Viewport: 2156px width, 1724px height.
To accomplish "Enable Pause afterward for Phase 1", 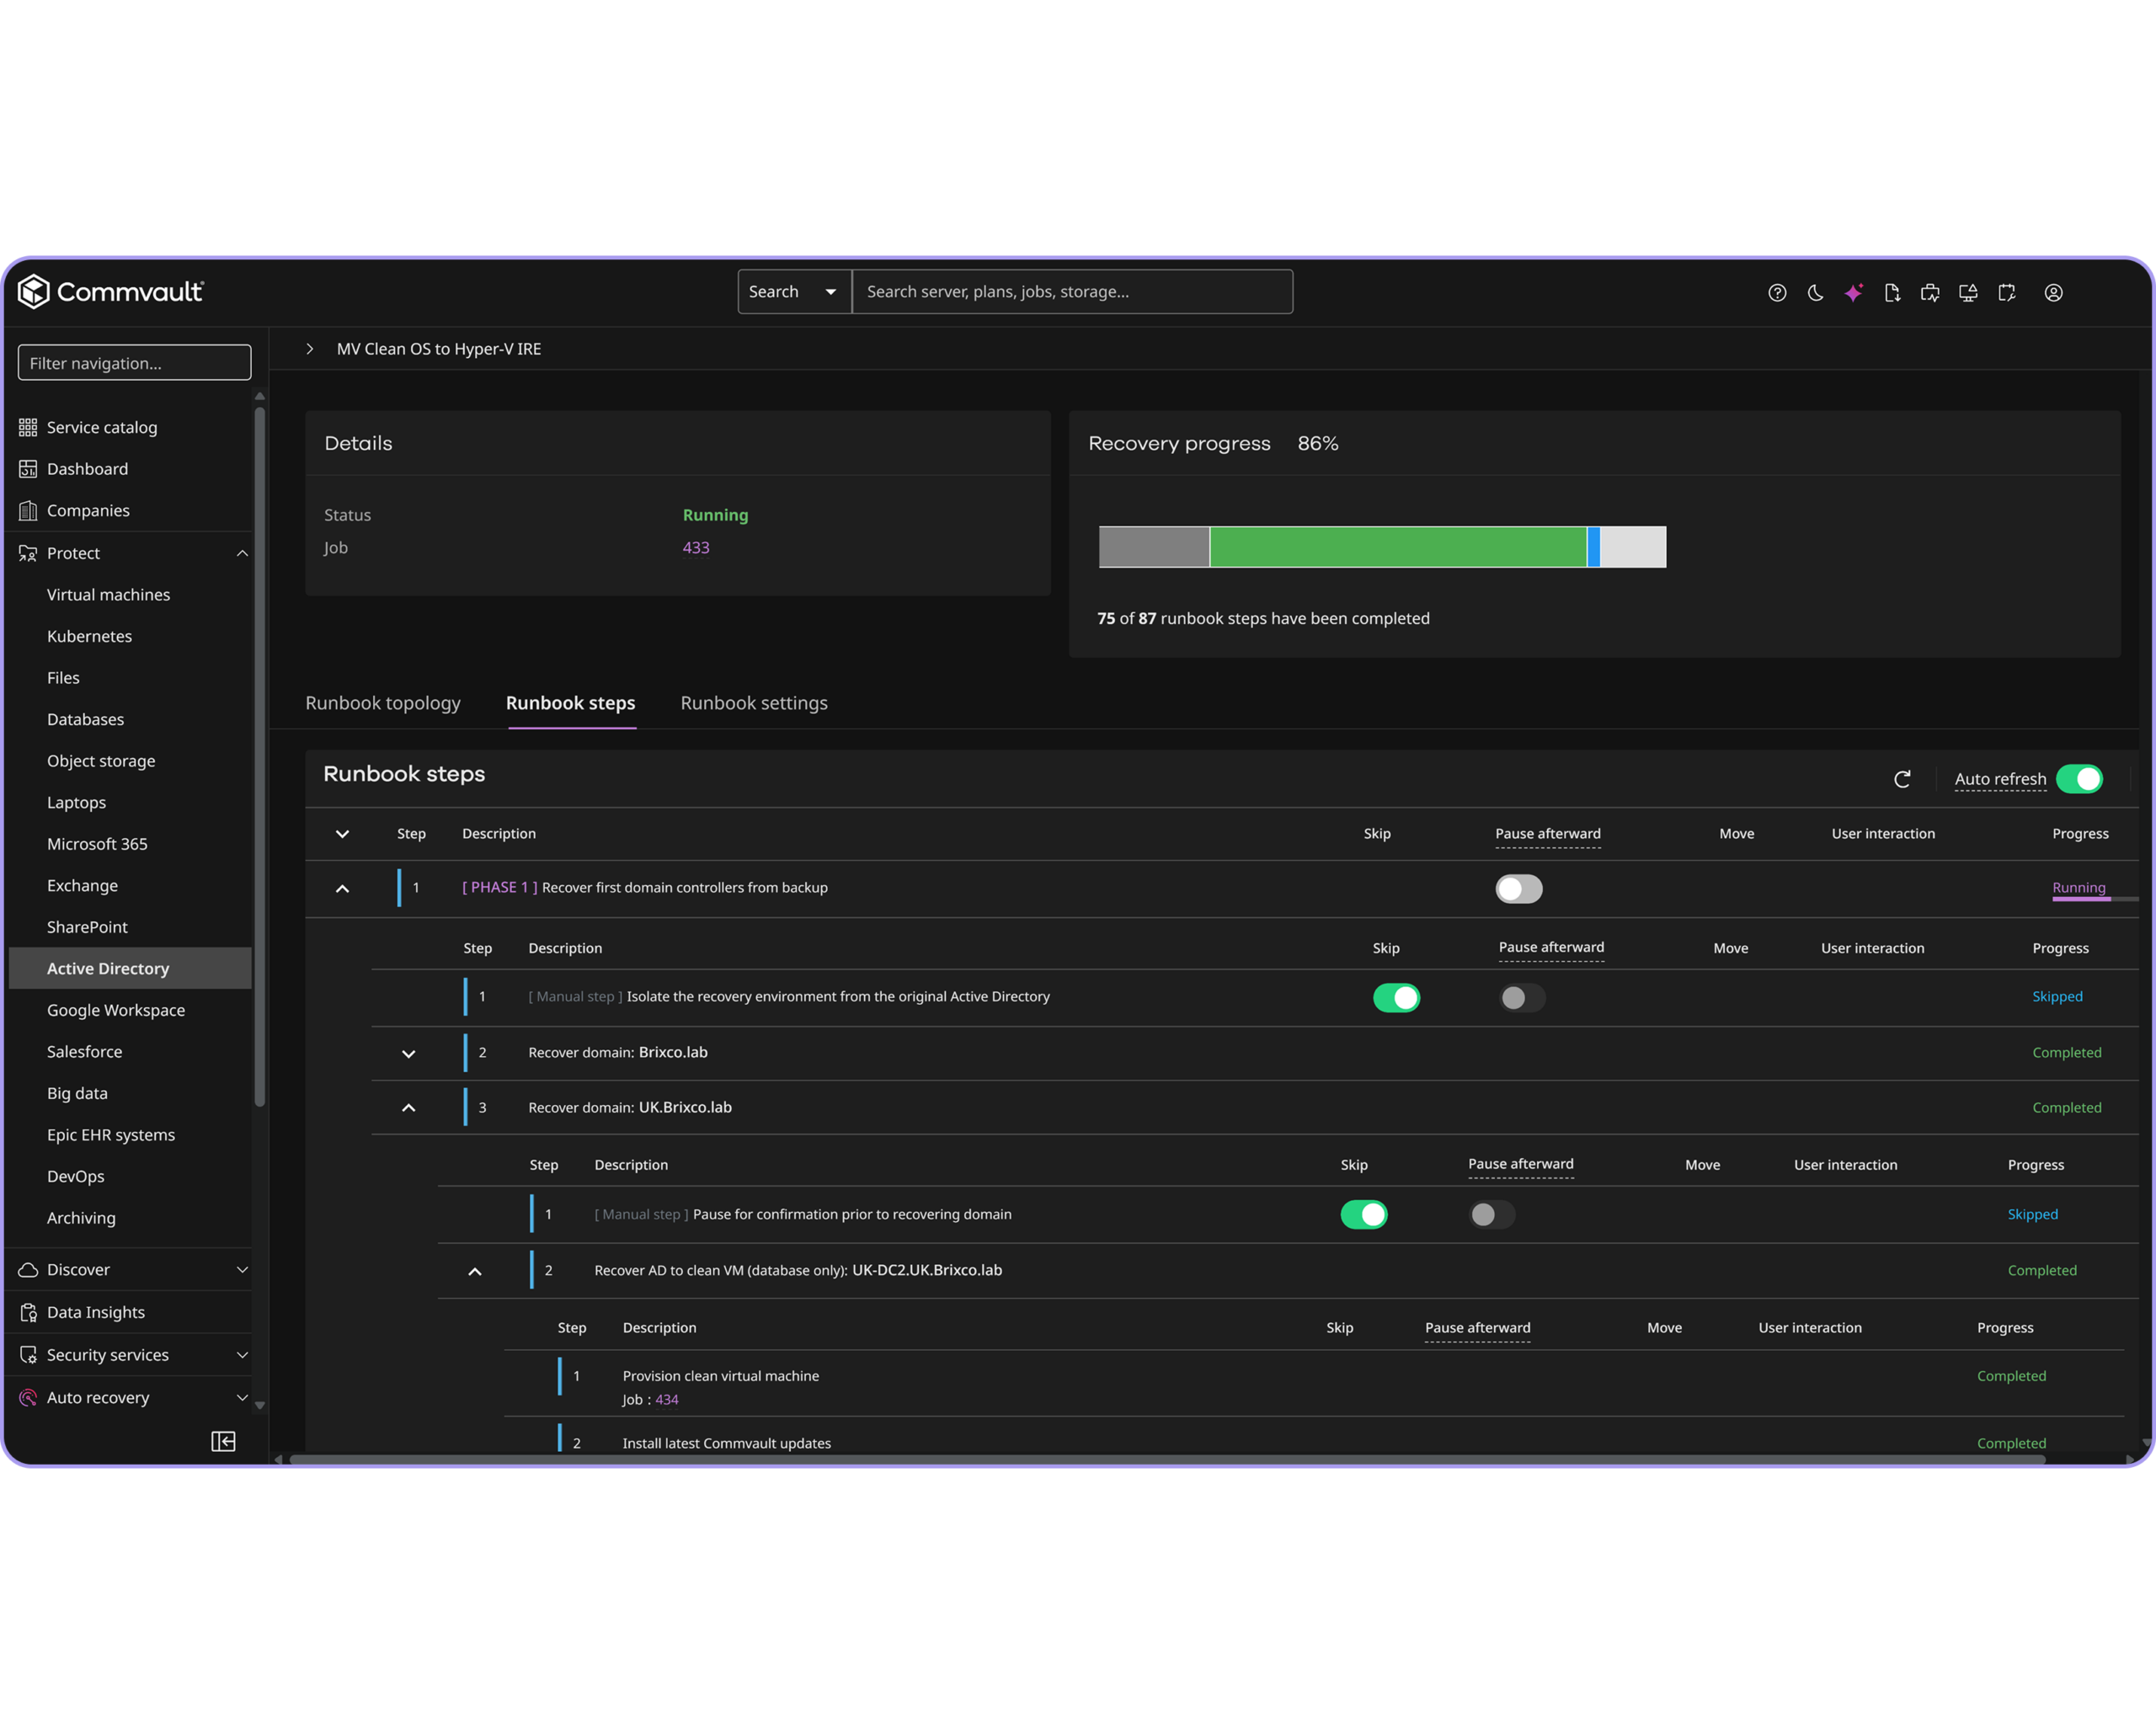I will 1518,888.
